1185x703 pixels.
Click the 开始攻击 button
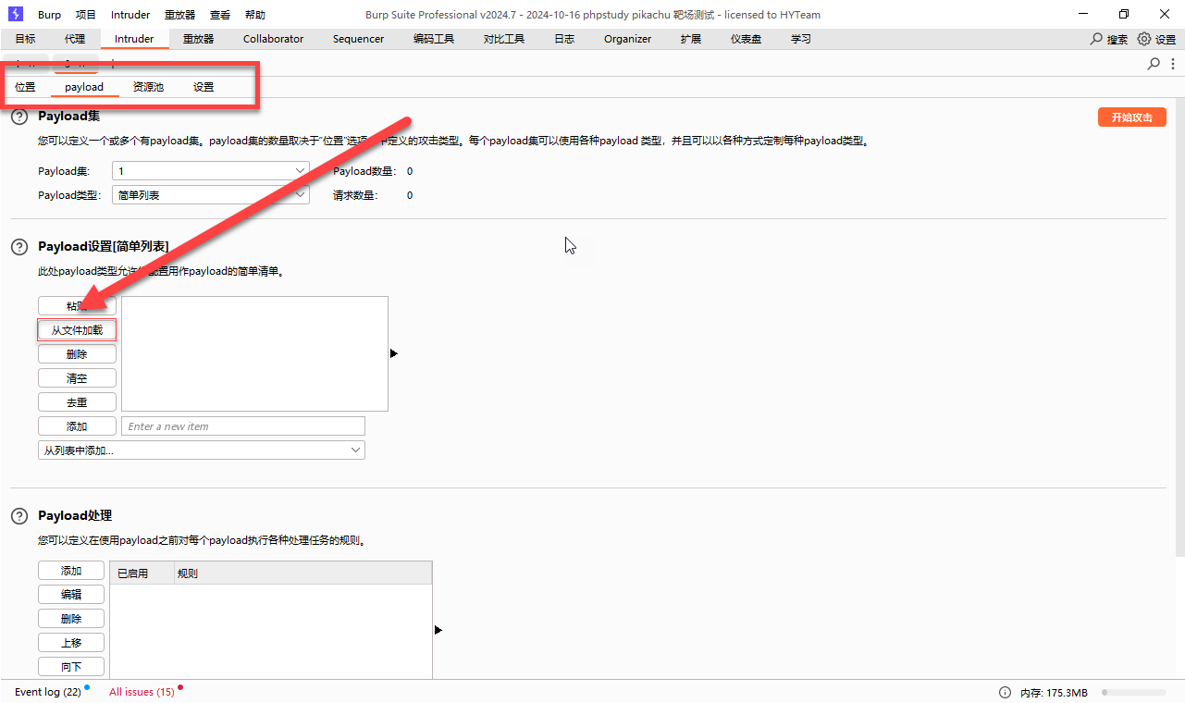pyautogui.click(x=1132, y=117)
